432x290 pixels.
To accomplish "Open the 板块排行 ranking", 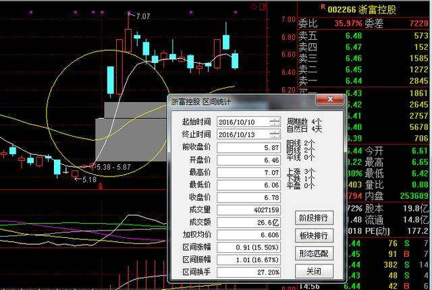I will point(314,236).
